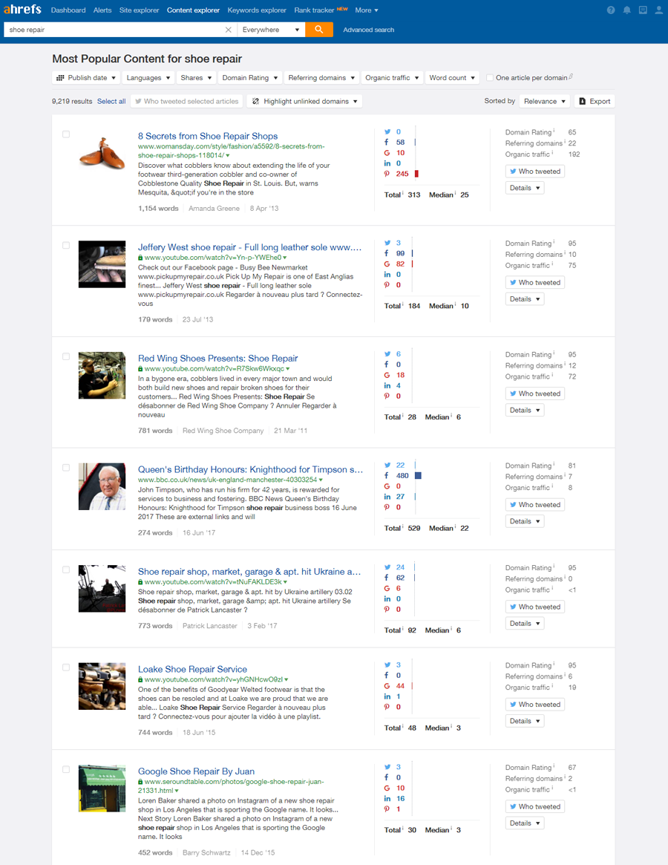
Task: Open the Languages filter dropdown
Action: pos(148,78)
